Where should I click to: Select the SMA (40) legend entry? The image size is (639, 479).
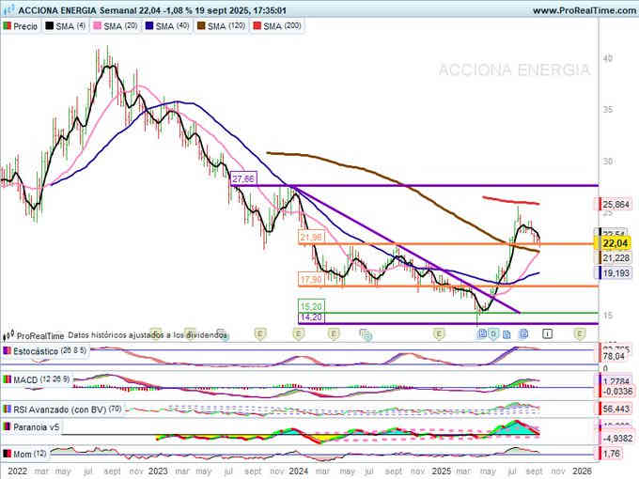click(167, 26)
